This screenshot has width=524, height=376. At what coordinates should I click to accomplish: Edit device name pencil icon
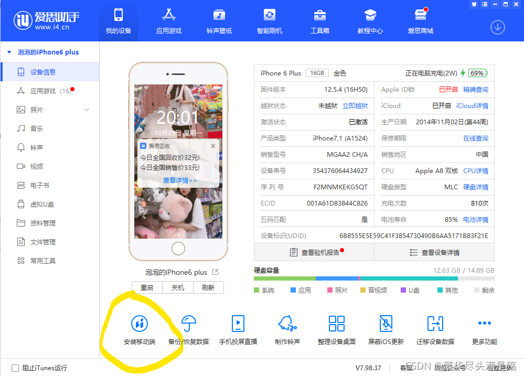coord(216,272)
